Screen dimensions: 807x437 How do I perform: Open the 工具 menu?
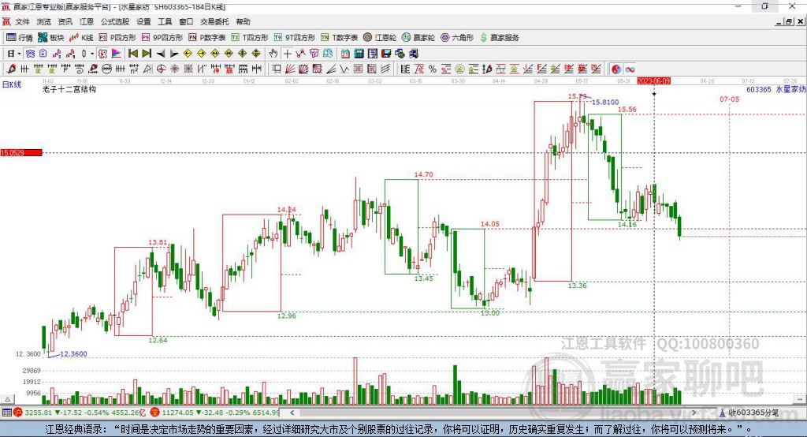(165, 21)
